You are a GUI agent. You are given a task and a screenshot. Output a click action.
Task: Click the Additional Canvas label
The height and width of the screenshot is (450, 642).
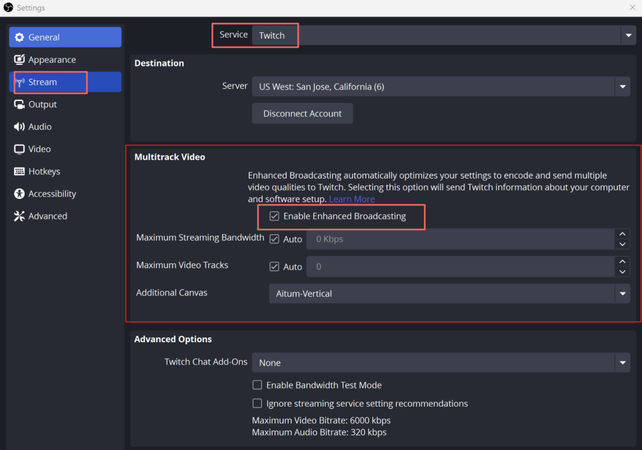172,293
